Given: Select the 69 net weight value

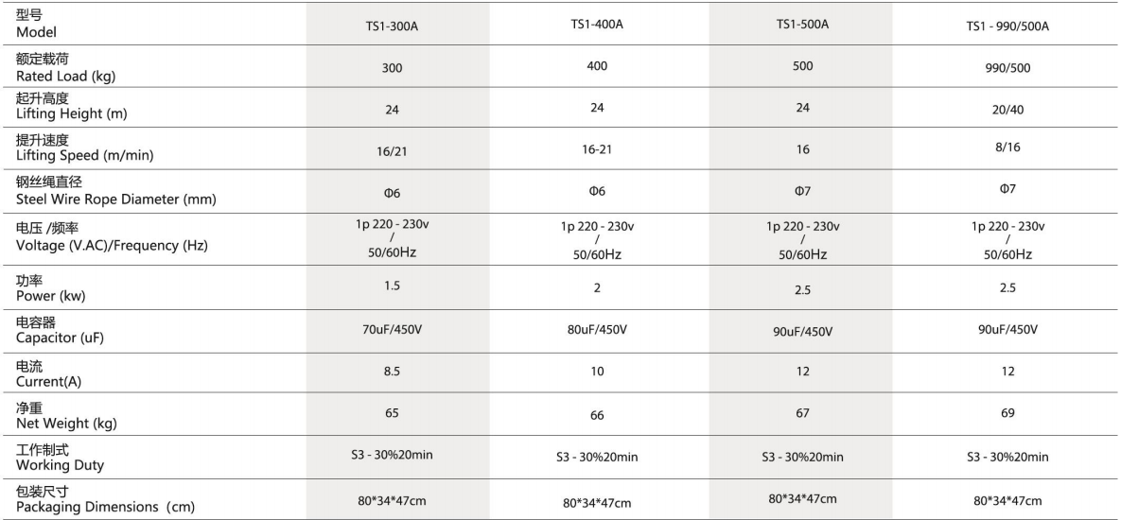Looking at the screenshot, I should click(x=1007, y=413).
